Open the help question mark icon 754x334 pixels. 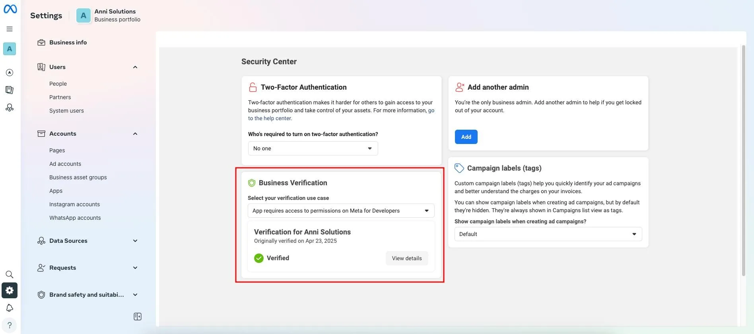(10, 325)
